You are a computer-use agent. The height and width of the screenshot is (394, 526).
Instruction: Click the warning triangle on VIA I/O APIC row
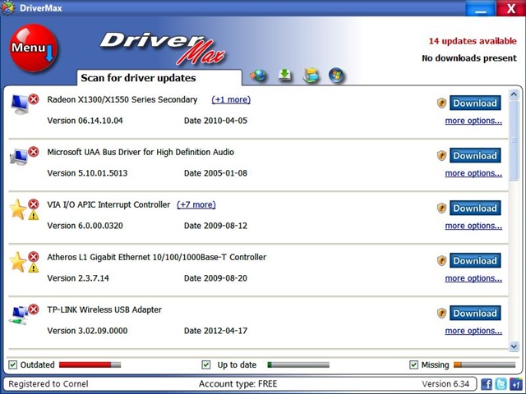tap(34, 215)
